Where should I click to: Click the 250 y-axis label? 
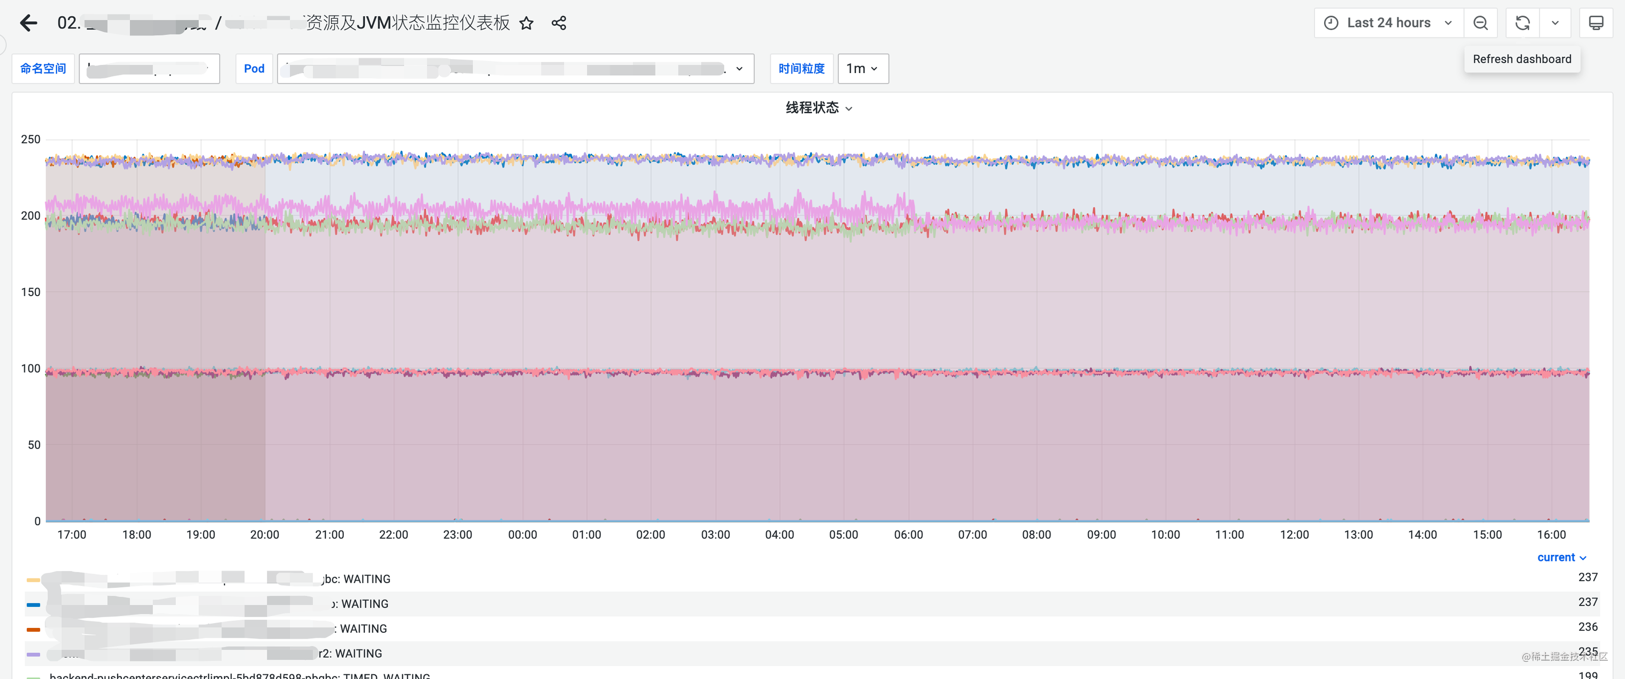click(30, 139)
